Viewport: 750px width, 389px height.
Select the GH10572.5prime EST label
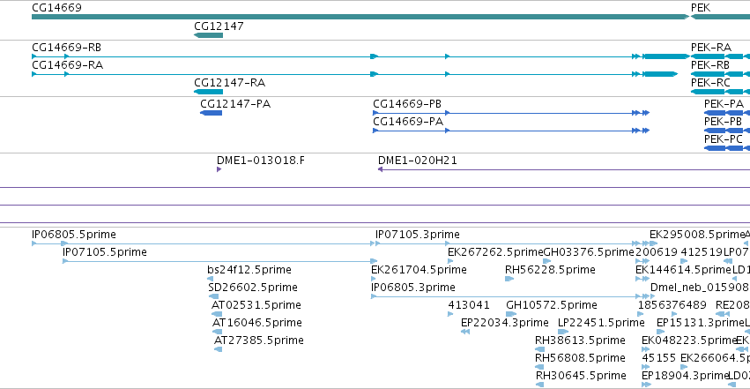pyautogui.click(x=551, y=305)
